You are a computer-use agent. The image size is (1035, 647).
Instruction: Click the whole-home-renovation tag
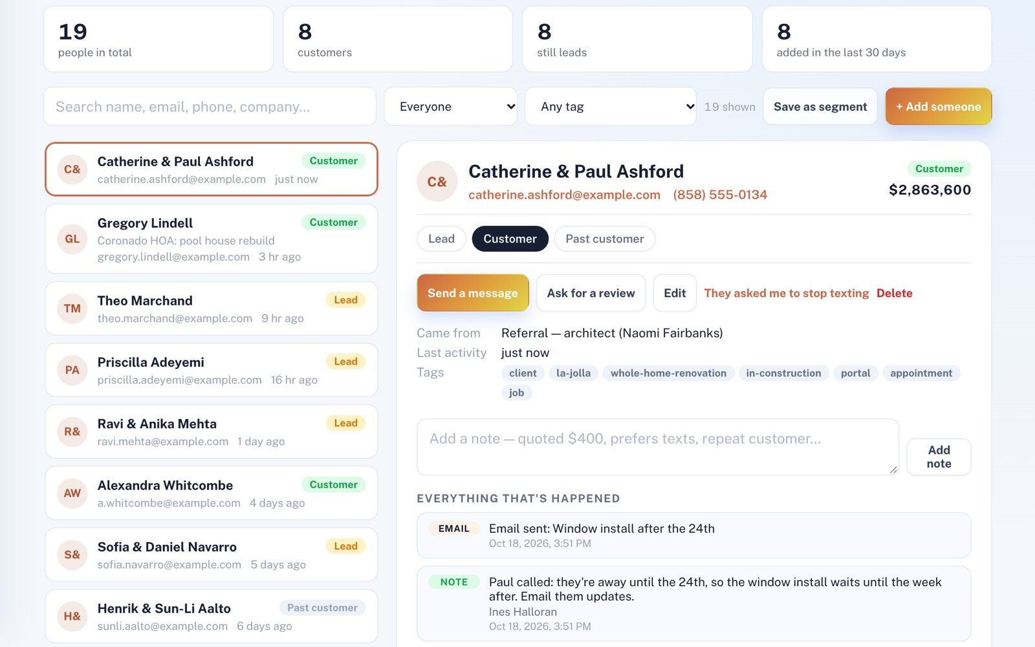click(668, 373)
